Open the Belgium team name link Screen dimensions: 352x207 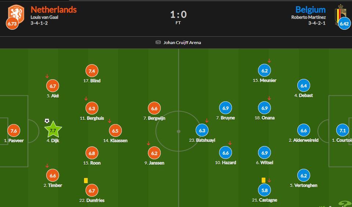tap(310, 10)
